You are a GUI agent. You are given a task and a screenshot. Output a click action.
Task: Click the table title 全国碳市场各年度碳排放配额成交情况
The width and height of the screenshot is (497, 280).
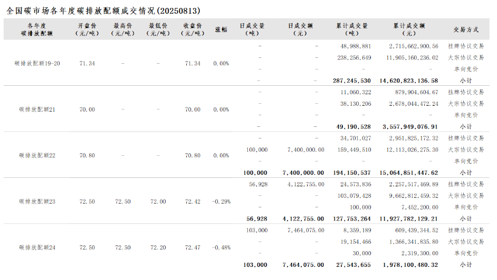104,11
